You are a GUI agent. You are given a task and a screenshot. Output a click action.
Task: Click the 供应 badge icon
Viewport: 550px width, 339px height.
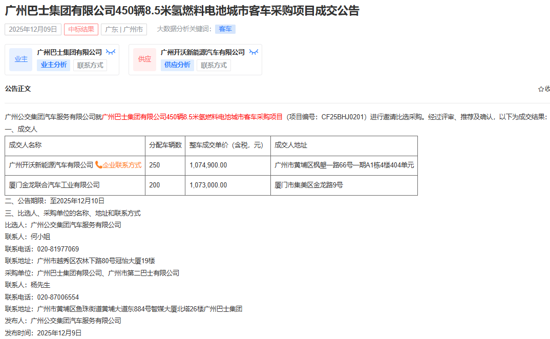(145, 59)
